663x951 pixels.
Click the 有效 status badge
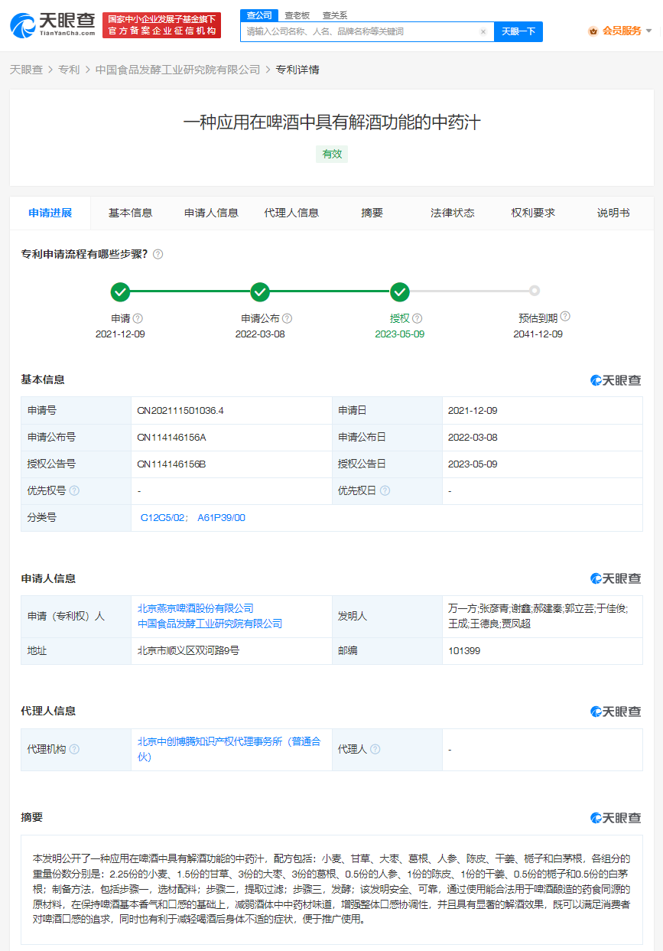click(x=332, y=154)
